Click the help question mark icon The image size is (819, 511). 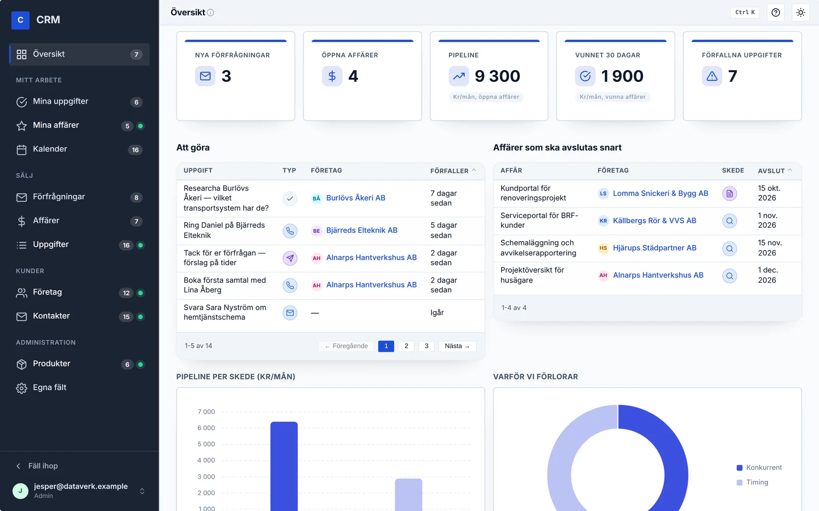click(775, 12)
